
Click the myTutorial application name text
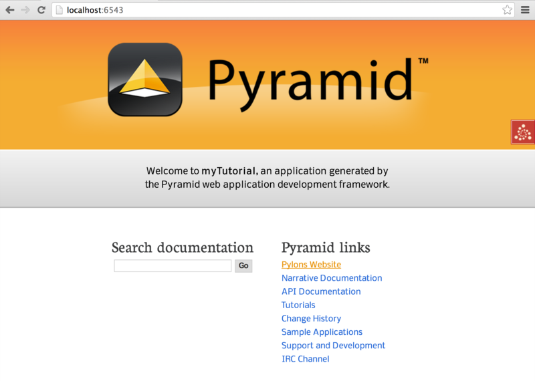click(229, 171)
